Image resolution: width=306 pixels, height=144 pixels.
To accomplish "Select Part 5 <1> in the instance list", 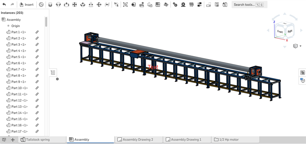I will coord(18,57).
